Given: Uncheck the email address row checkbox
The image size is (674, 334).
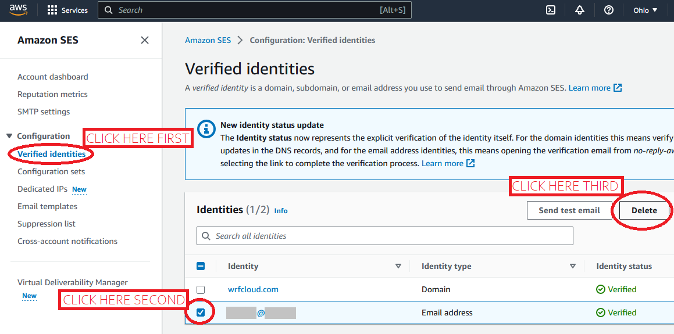Looking at the screenshot, I should click(x=200, y=313).
